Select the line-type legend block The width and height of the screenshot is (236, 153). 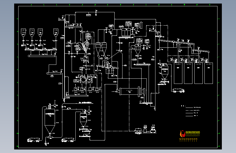tap(191, 111)
